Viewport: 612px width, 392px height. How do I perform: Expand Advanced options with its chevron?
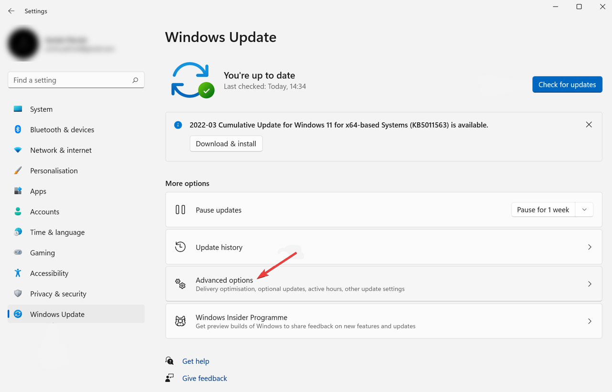pyautogui.click(x=590, y=283)
